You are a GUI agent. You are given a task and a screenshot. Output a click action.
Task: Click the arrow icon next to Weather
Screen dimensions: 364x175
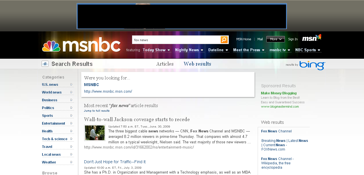[x=71, y=162]
